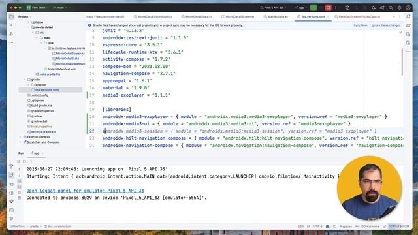
Task: Switch to MovieDetailViewModel.kt tab
Action: [153, 16]
